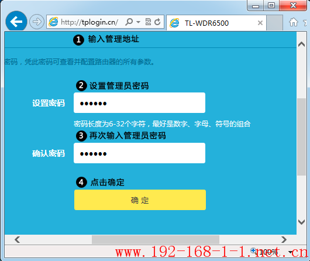The width and height of the screenshot is (310, 261).
Task: Open a new blank tab
Action: [x=274, y=23]
